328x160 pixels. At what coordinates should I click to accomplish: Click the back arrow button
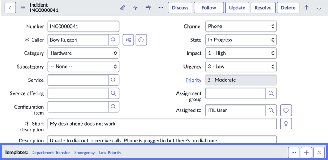(x=10, y=8)
